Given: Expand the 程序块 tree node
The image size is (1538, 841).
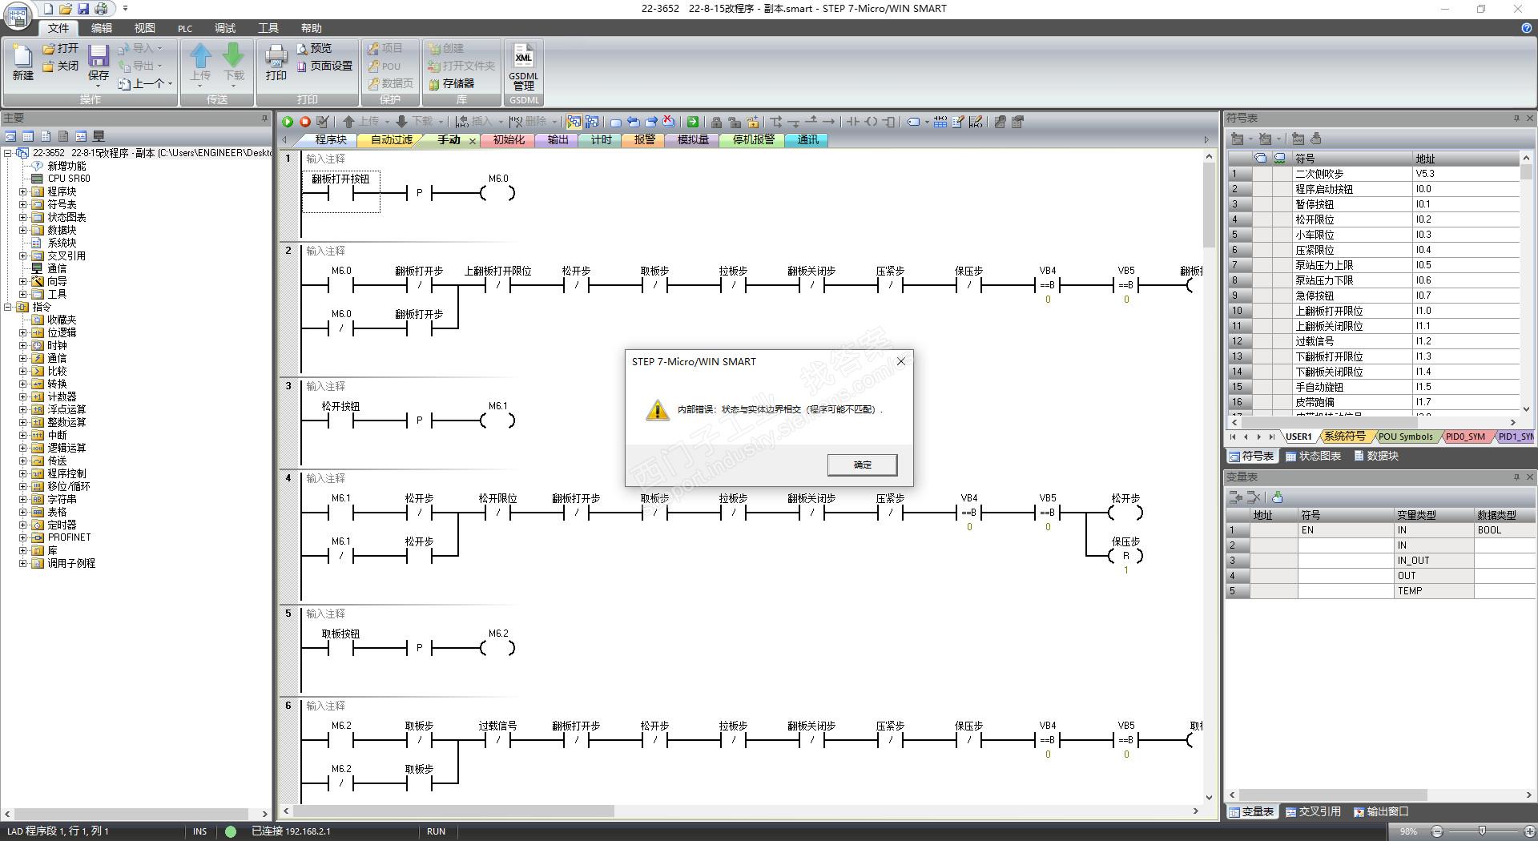Looking at the screenshot, I should 23,191.
